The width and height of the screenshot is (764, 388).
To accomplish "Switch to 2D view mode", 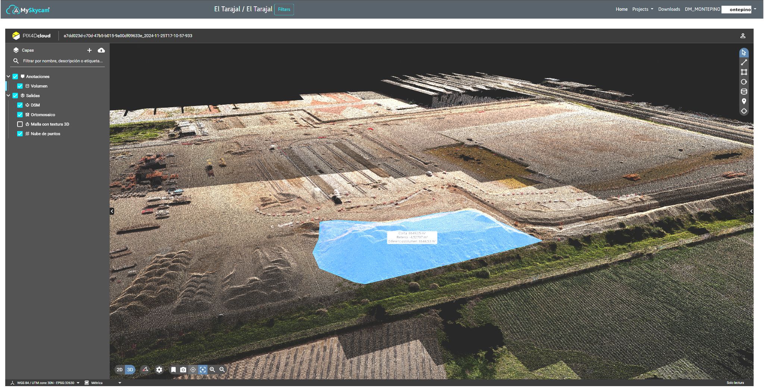I will (119, 370).
